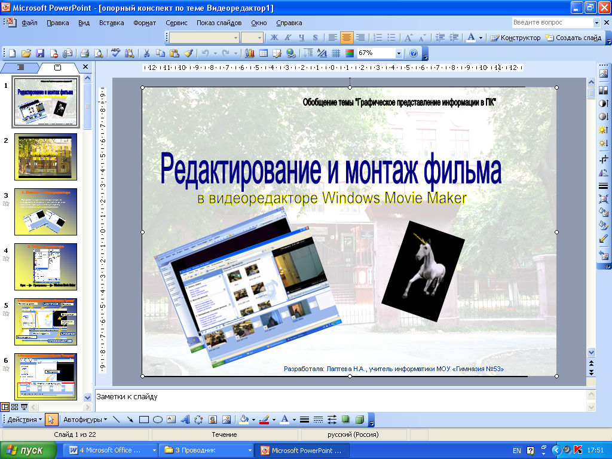Insert WordArt object
This screenshot has height=459, width=612.
185,420
